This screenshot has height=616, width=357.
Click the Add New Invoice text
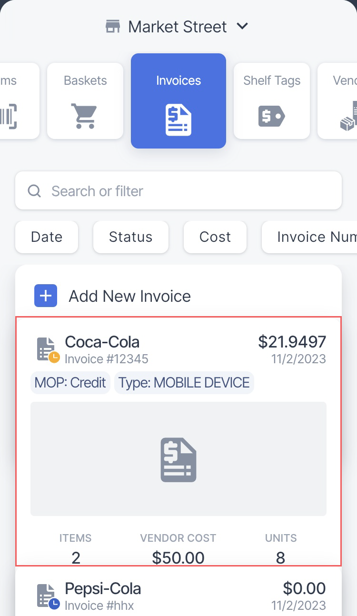(x=130, y=296)
